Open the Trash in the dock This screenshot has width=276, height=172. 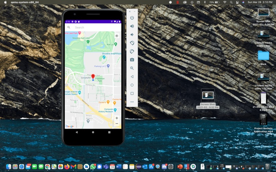click(267, 167)
